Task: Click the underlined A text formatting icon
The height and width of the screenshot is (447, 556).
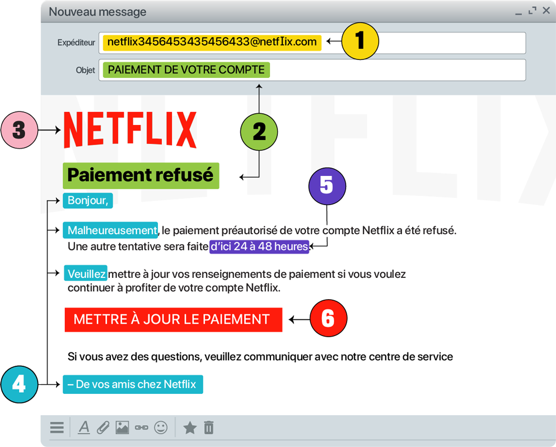Action: click(x=84, y=427)
